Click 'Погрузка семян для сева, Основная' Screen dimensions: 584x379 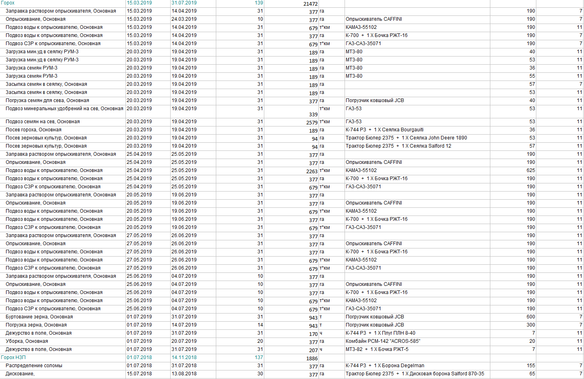click(x=47, y=100)
